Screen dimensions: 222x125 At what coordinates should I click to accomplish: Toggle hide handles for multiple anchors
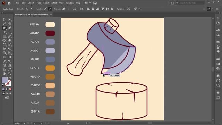point(50,9)
